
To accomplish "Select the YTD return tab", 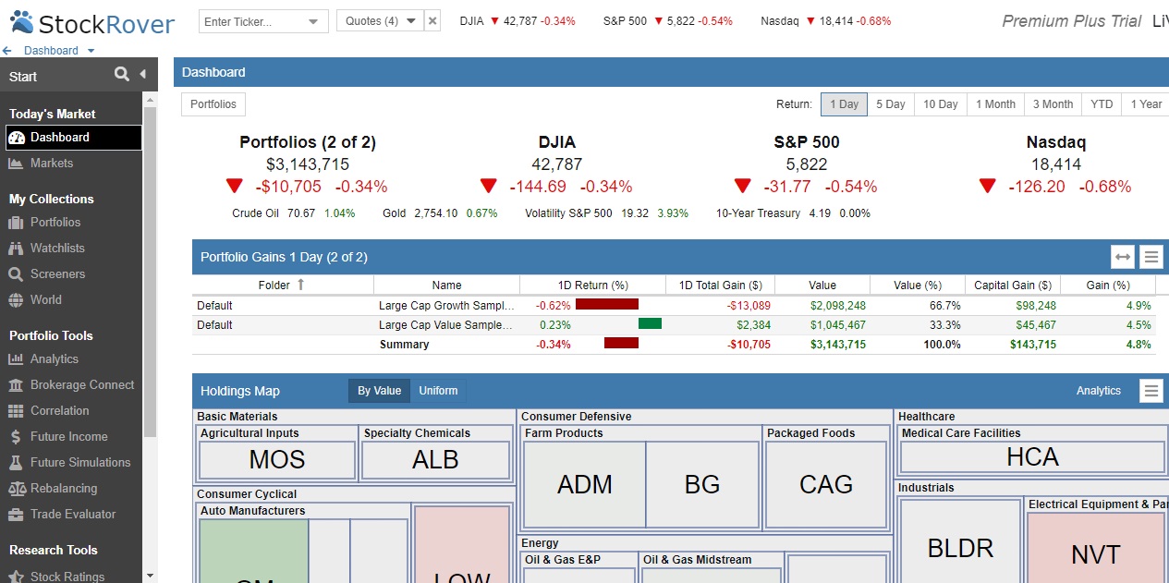I will click(1102, 104).
